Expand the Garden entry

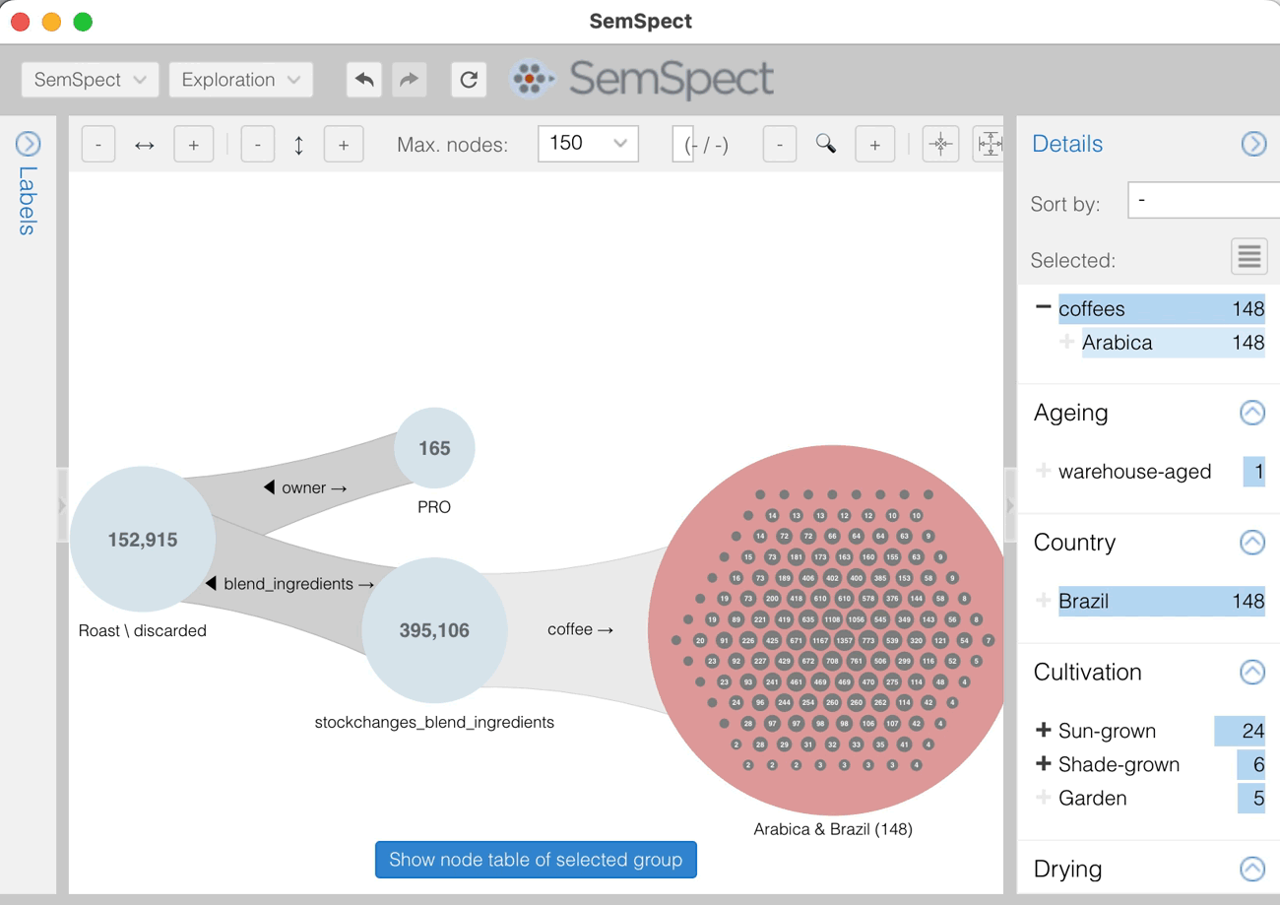point(1044,798)
